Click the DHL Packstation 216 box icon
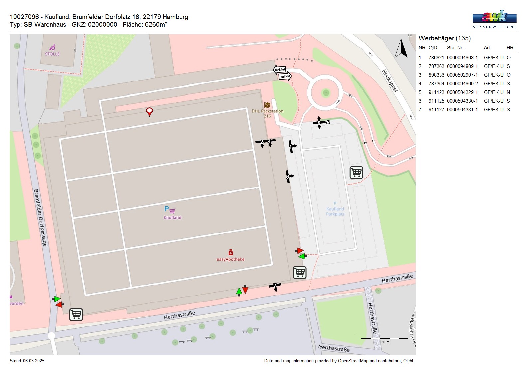This screenshot has height=373, width=528. click(267, 105)
